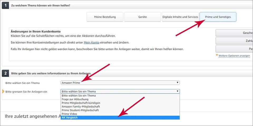Click the partially visible Gesche button
The image size is (253, 126).
[x=234, y=33]
